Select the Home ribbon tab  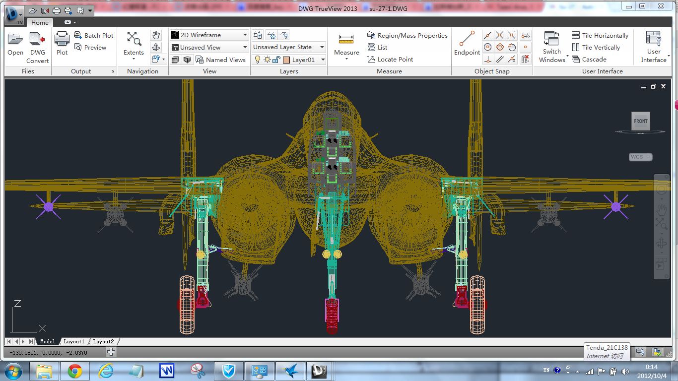click(40, 22)
